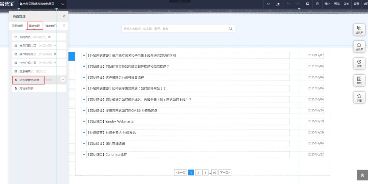The width and height of the screenshot is (368, 184).
Task: Expand the current page dropdown chevron
Action: pyautogui.click(x=63, y=4)
